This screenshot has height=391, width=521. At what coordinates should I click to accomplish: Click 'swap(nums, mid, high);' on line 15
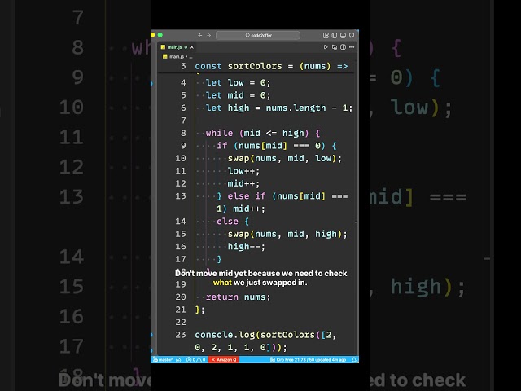pyautogui.click(x=287, y=234)
